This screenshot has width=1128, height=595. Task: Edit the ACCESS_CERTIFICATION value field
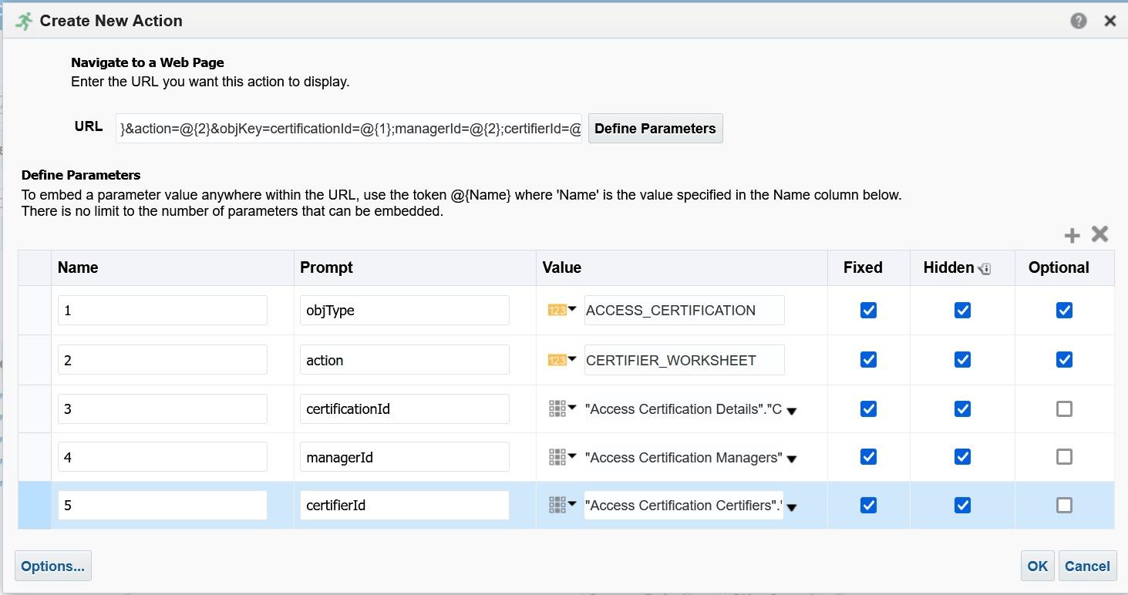684,310
